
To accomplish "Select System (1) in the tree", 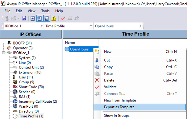I will (27, 58).
